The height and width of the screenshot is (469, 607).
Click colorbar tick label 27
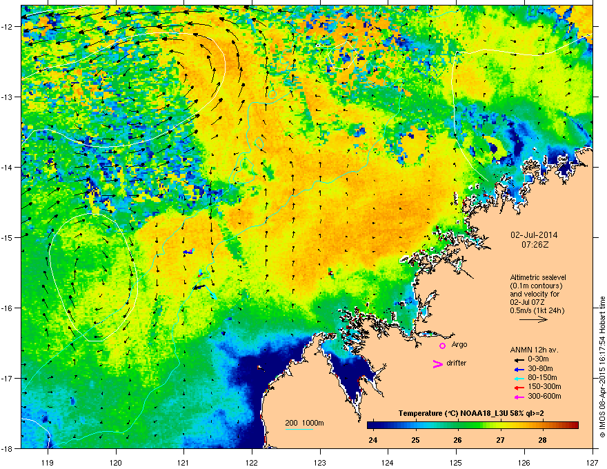tap(500, 440)
